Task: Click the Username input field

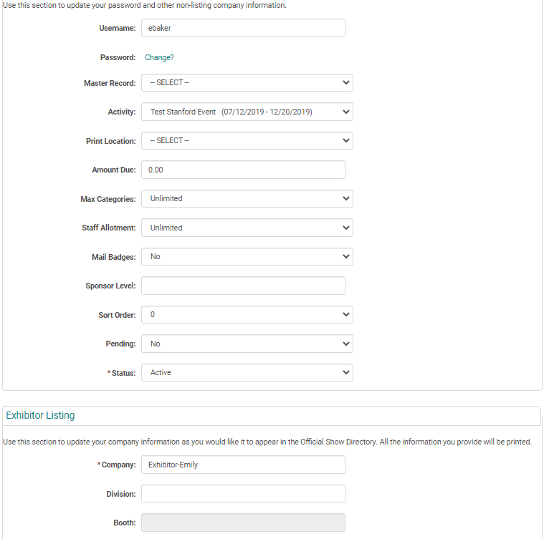Action: pyautogui.click(x=243, y=28)
